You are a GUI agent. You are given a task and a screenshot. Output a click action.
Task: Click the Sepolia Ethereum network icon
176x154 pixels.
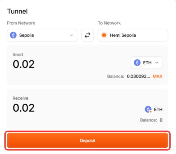coord(13,35)
